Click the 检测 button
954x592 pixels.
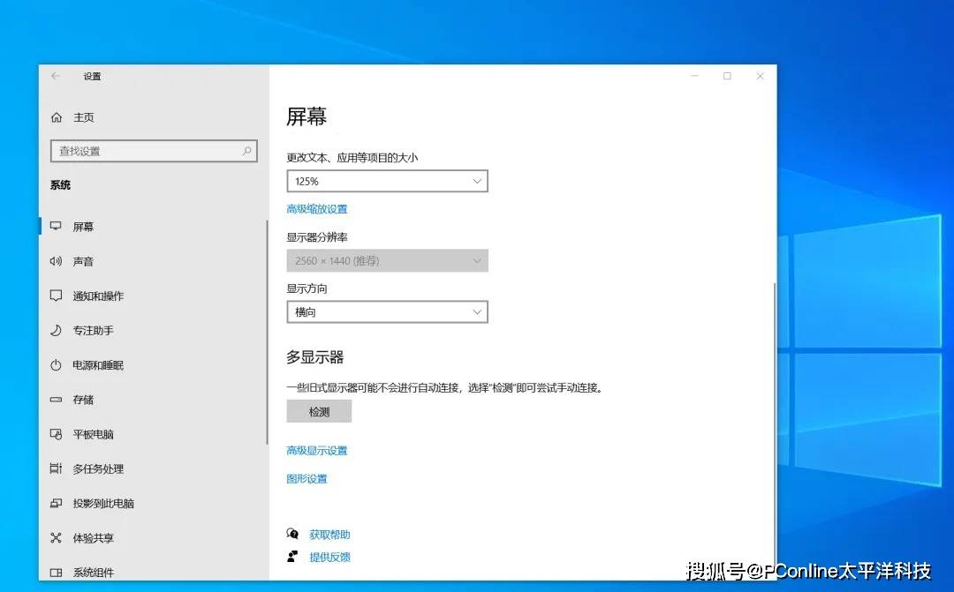coord(319,411)
